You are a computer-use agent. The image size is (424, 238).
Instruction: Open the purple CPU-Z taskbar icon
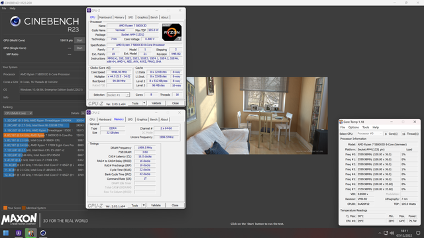[x=19, y=233]
